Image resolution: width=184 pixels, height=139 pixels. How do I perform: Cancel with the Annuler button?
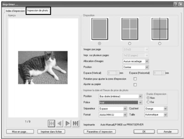pyautogui.click(x=167, y=132)
